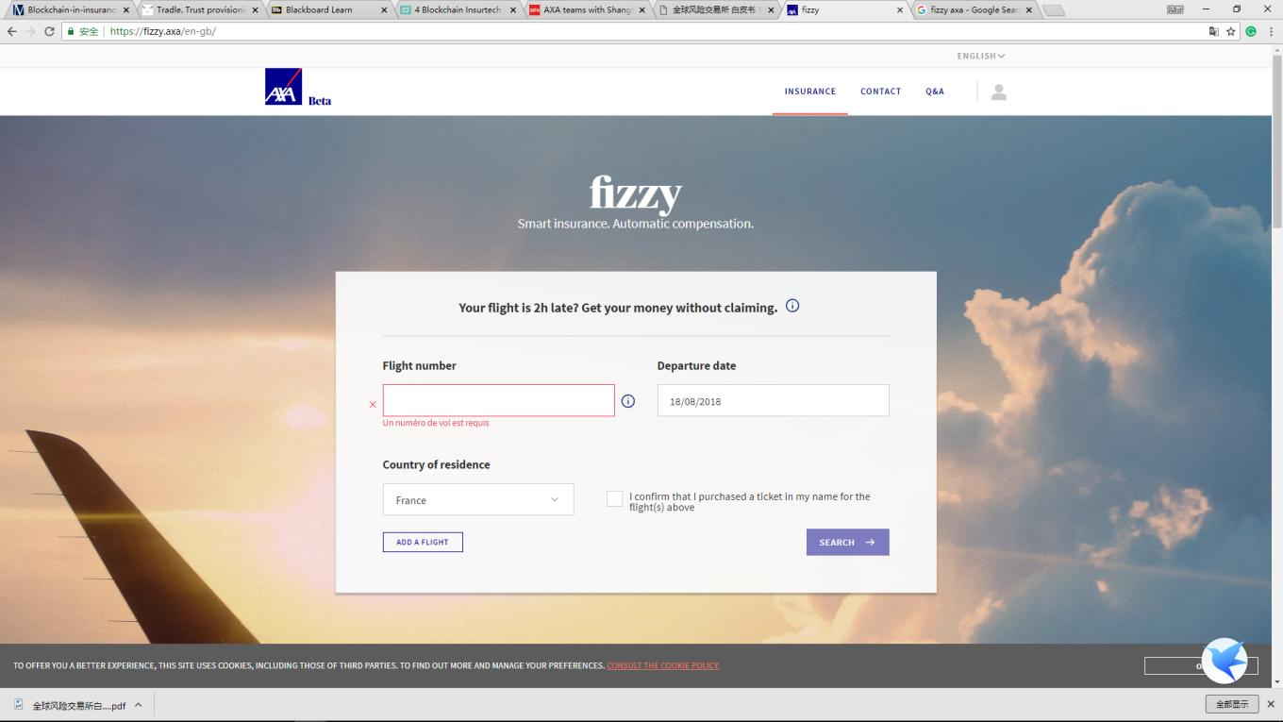Click the blue bird floating icon
The width and height of the screenshot is (1283, 722).
pos(1225,661)
